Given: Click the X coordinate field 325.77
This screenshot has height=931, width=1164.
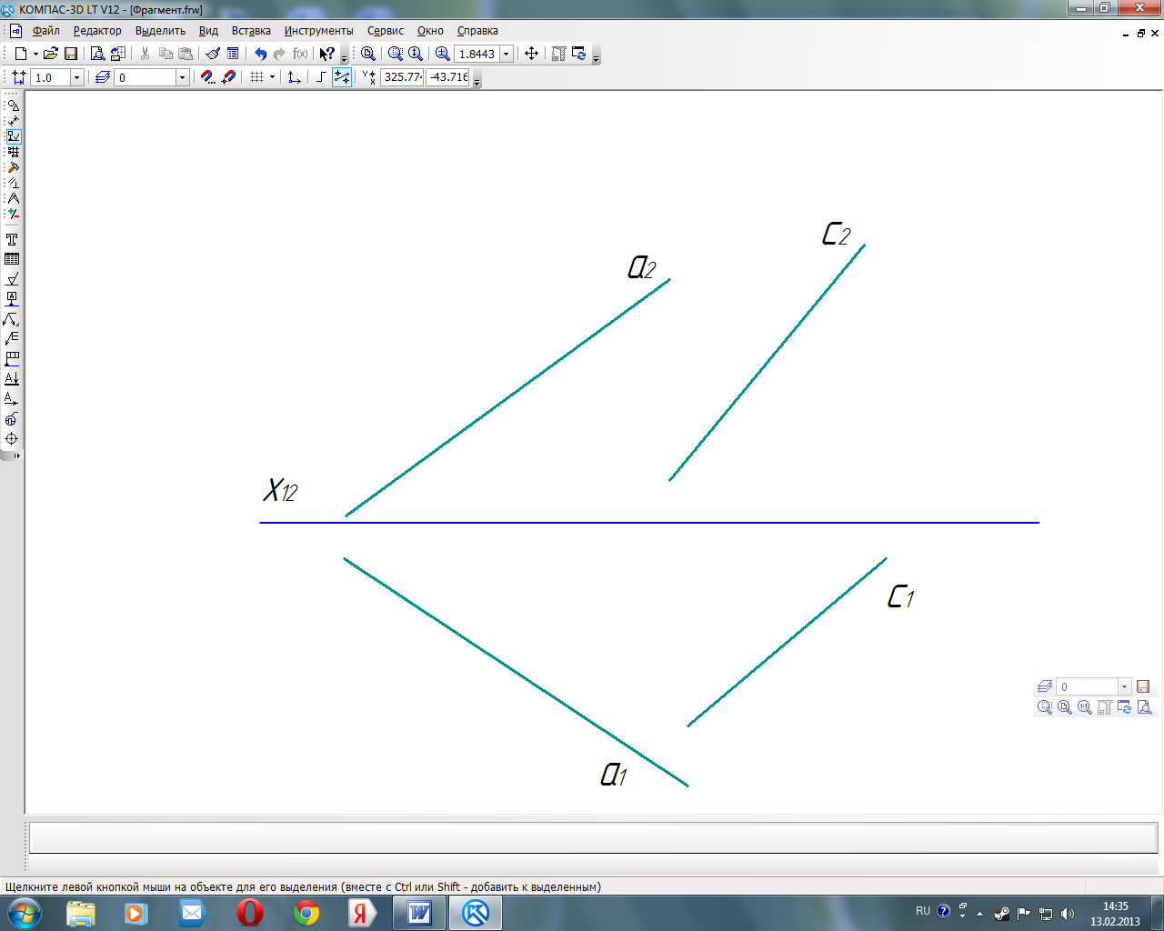Looking at the screenshot, I should pos(402,77).
